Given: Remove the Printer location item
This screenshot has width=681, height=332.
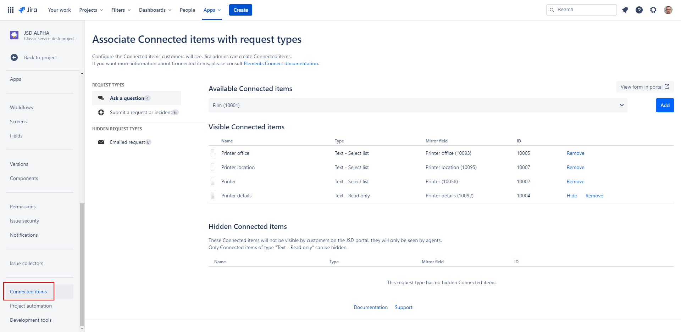Looking at the screenshot, I should click(575, 167).
